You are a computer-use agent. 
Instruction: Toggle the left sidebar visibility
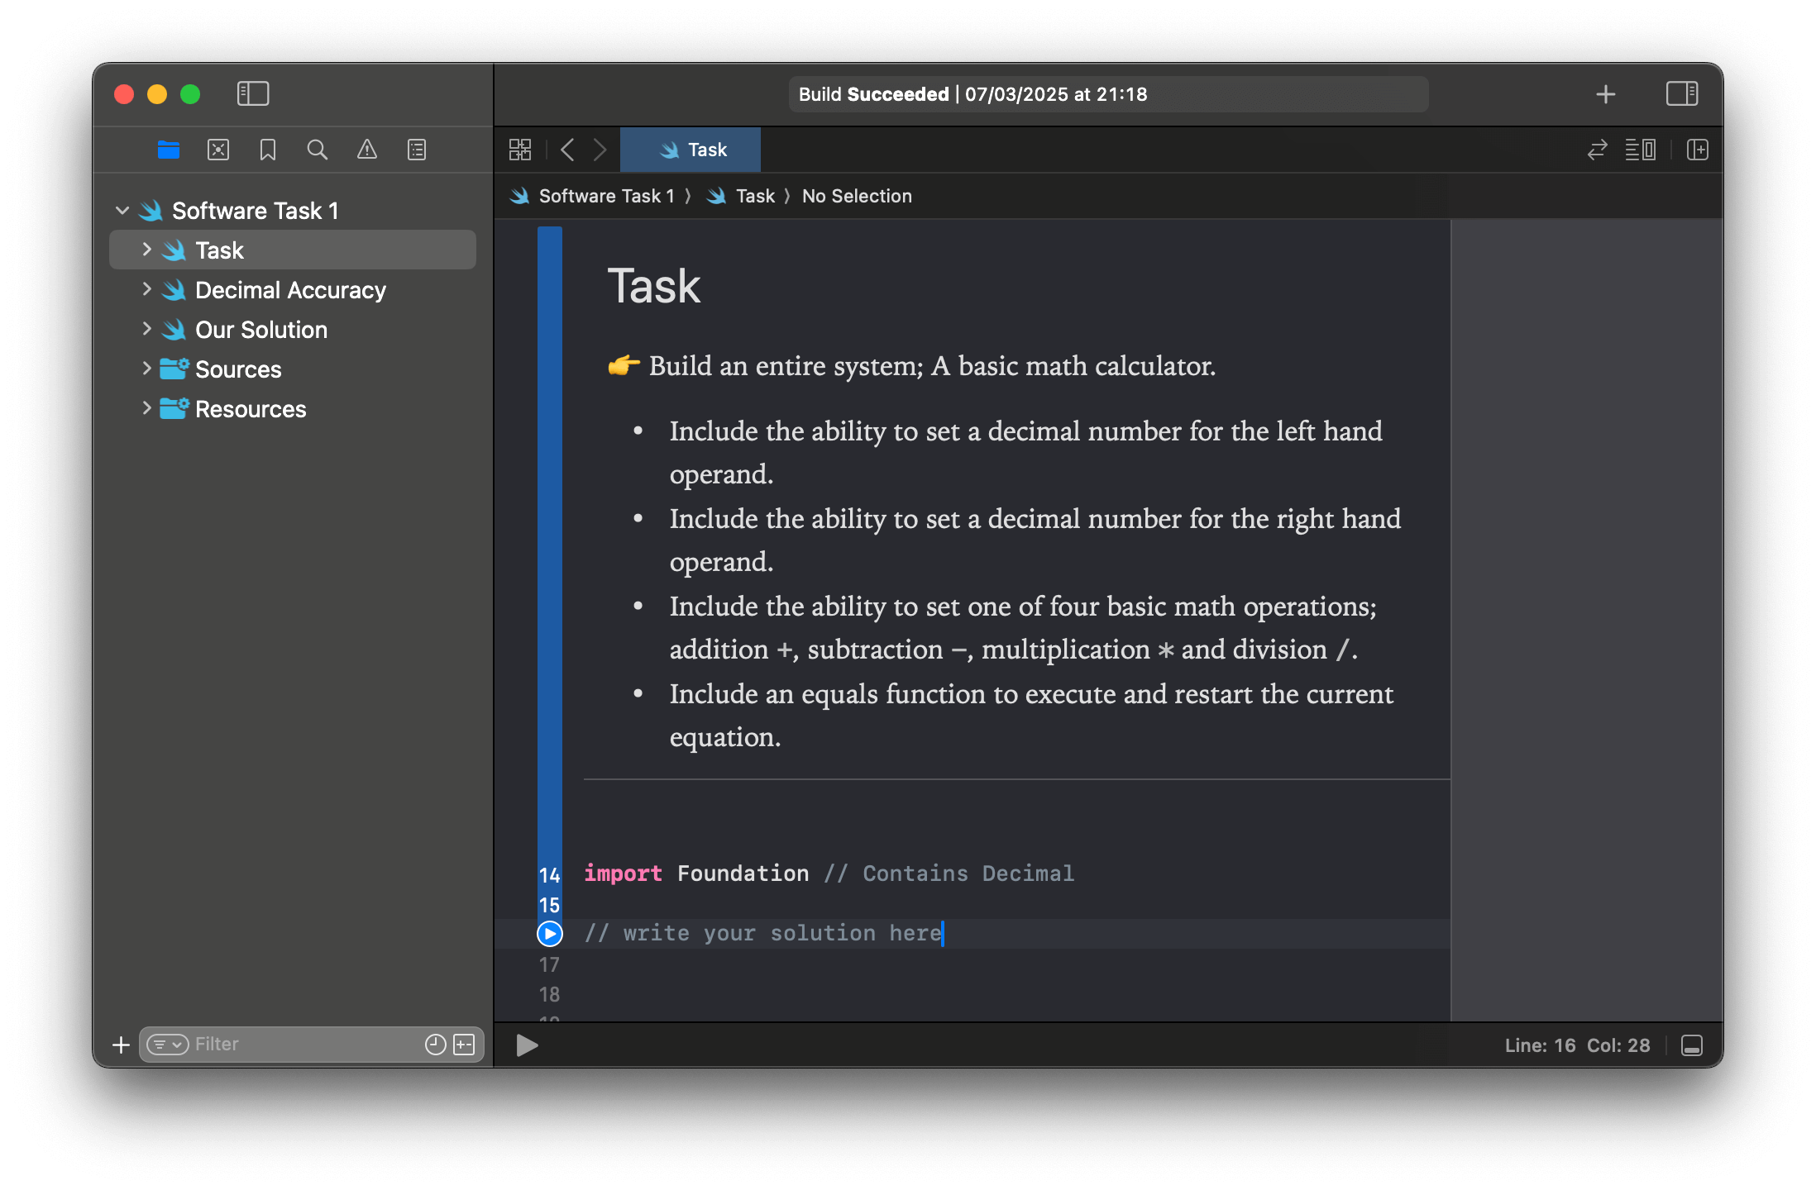(x=254, y=93)
